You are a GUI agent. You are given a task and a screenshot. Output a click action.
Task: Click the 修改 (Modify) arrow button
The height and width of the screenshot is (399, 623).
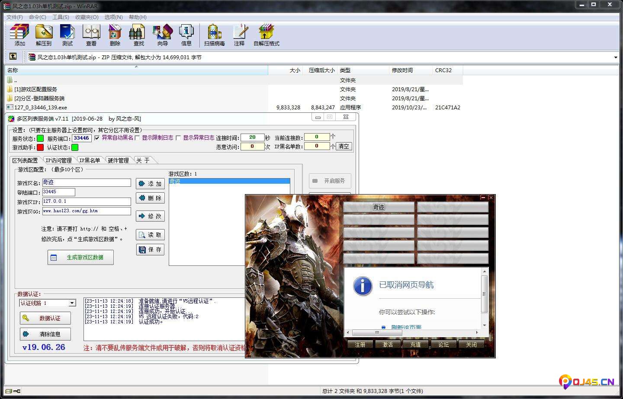[150, 216]
